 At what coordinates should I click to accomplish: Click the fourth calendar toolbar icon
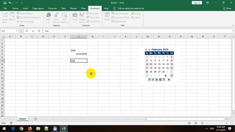pyautogui.click(x=160, y=80)
